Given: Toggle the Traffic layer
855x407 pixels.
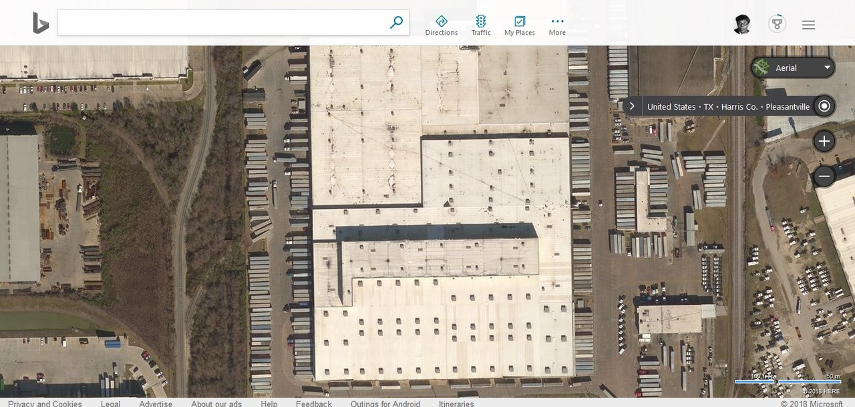Looking at the screenshot, I should tap(481, 25).
